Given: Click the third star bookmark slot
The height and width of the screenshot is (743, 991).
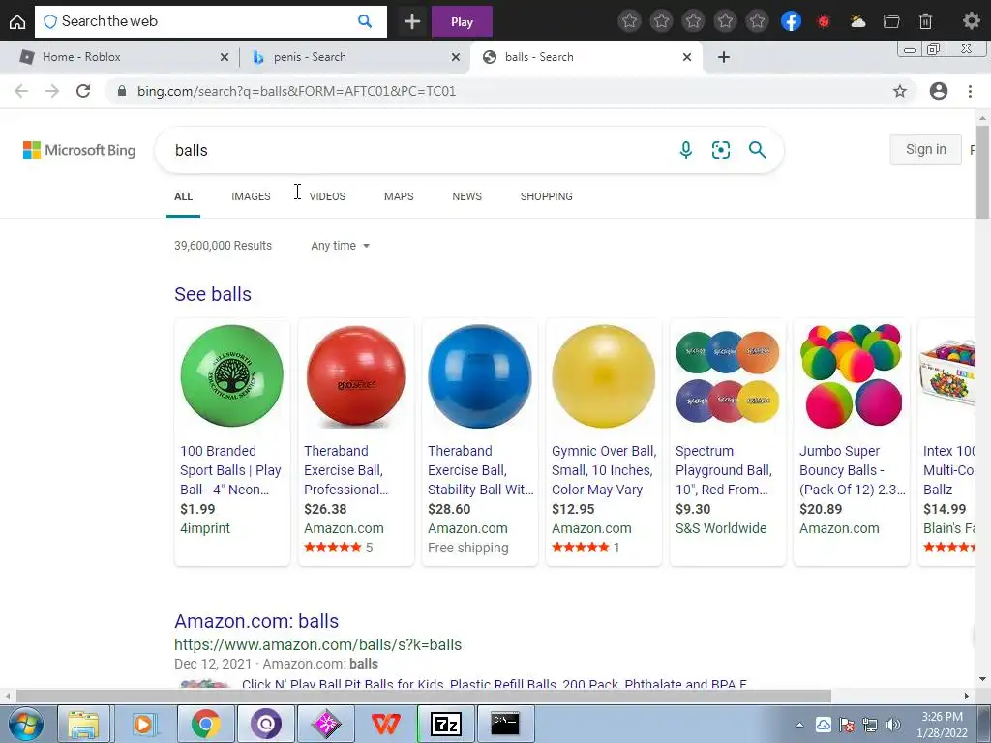Looking at the screenshot, I should pos(693,21).
